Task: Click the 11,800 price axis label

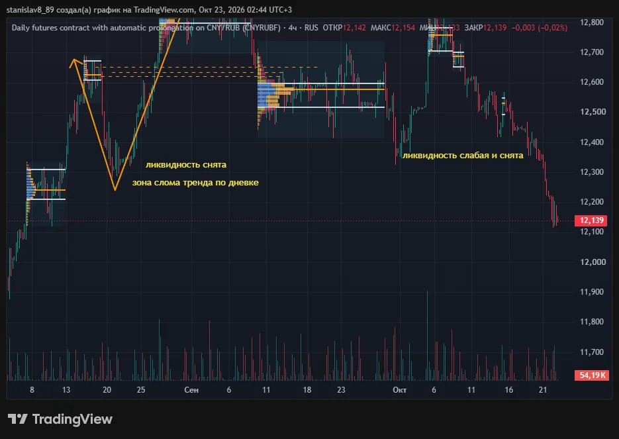Action: pyautogui.click(x=592, y=322)
